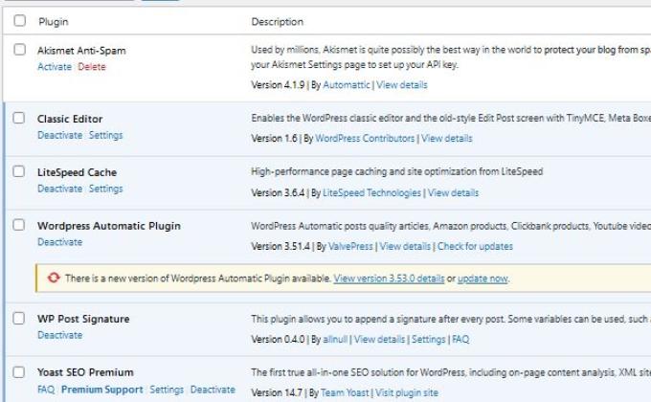The image size is (651, 402).
Task: Click the Version 4.1.9 text
Action: pyautogui.click(x=278, y=85)
